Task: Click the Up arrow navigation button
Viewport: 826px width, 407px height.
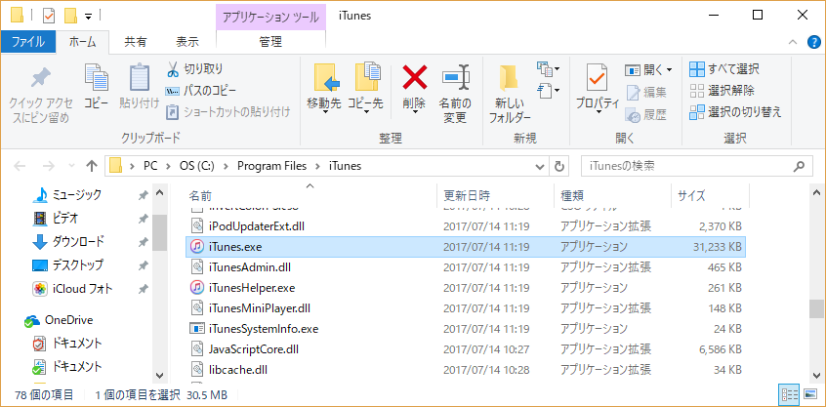Action: click(x=92, y=166)
